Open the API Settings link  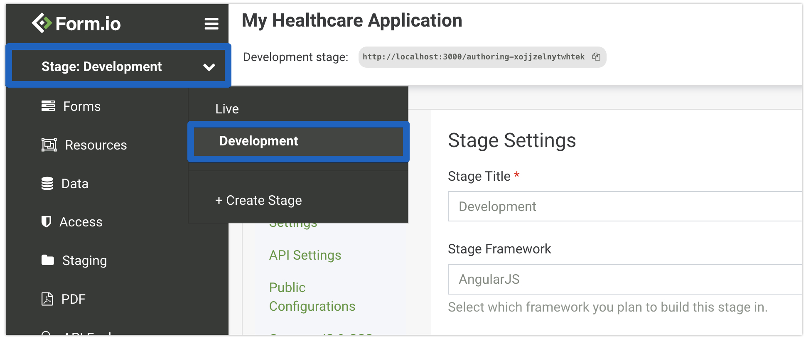pos(305,255)
